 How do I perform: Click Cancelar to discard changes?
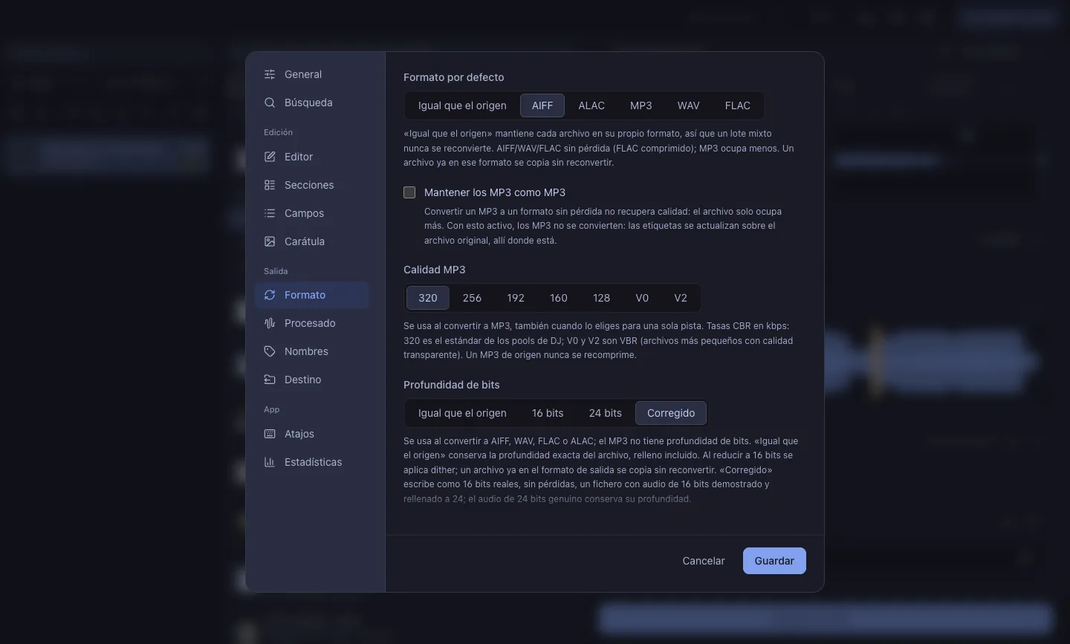704,561
